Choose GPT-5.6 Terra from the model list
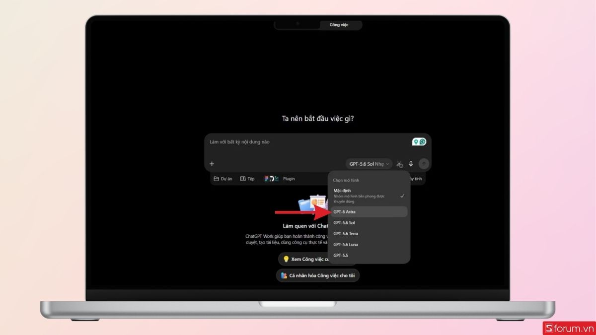This screenshot has height=335, width=596. 369,234
